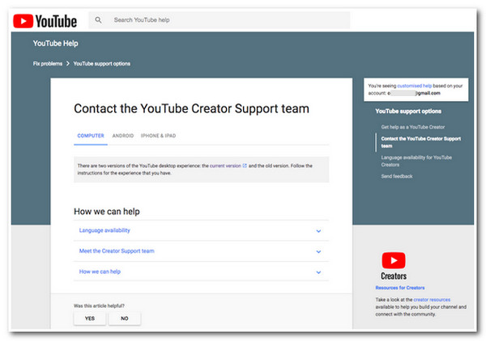Viewport: 486px width, 341px height.
Task: Click the chevron beside Language availability
Action: click(318, 231)
